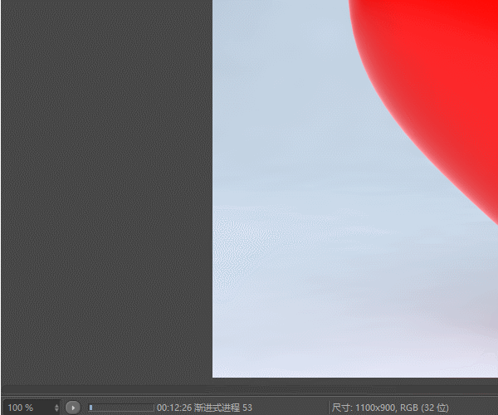498x415 pixels.
Task: Click the play button in the status bar
Action: pos(73,408)
